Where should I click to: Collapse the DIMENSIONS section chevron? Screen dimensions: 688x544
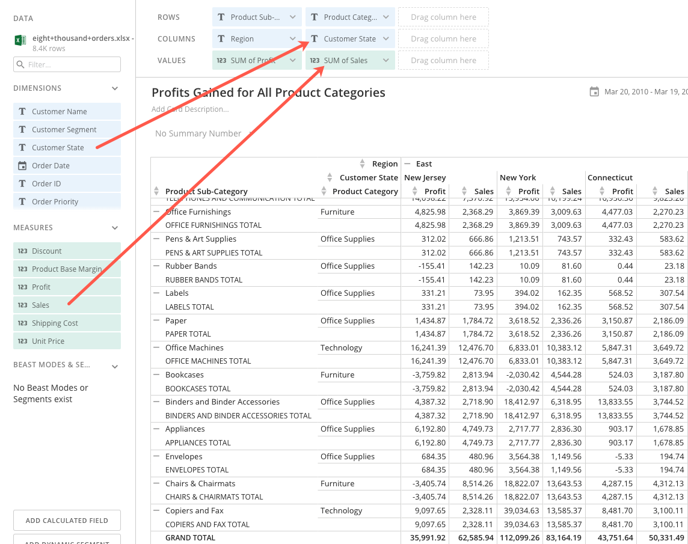[x=114, y=88]
